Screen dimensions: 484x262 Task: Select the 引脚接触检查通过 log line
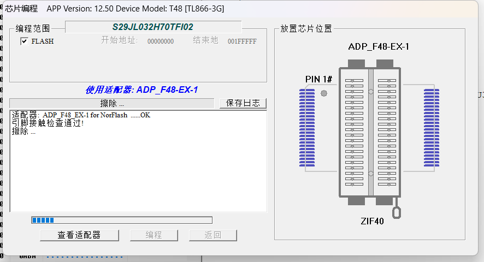pos(48,123)
